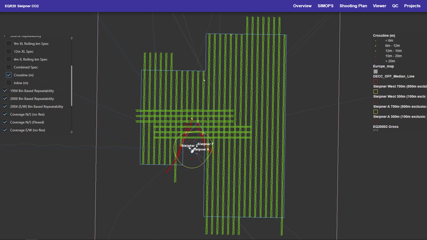Viewport: 427px width, 240px height.
Task: Open the SIMOPS page
Action: click(325, 6)
